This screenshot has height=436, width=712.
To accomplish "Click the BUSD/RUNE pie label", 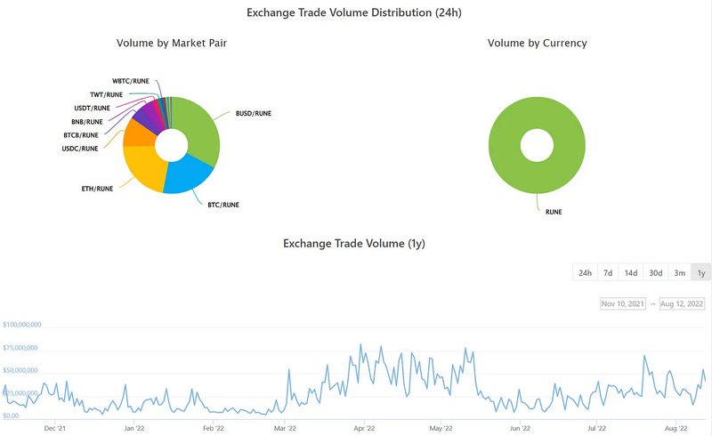I will 252,114.
